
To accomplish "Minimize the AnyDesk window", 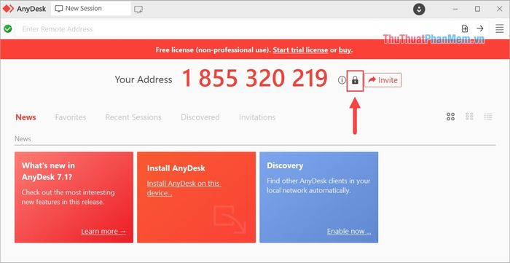I will 455,9.
